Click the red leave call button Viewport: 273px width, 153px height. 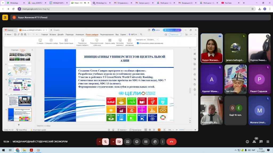pos(171,142)
